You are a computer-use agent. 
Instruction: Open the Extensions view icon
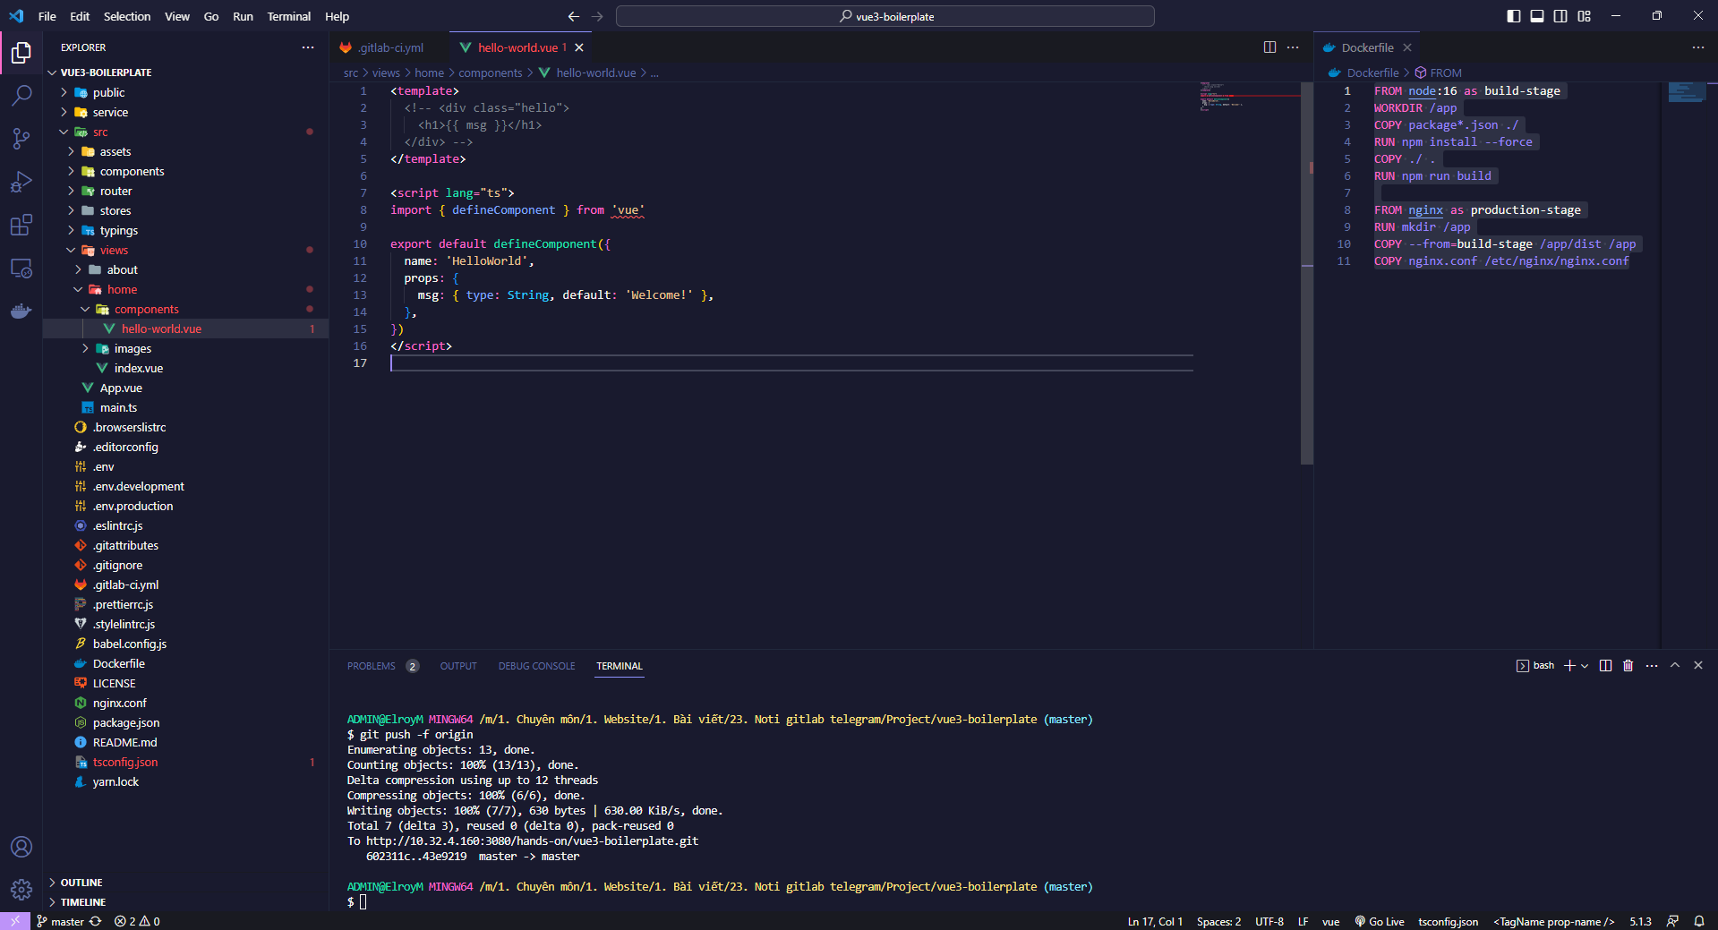pos(21,225)
